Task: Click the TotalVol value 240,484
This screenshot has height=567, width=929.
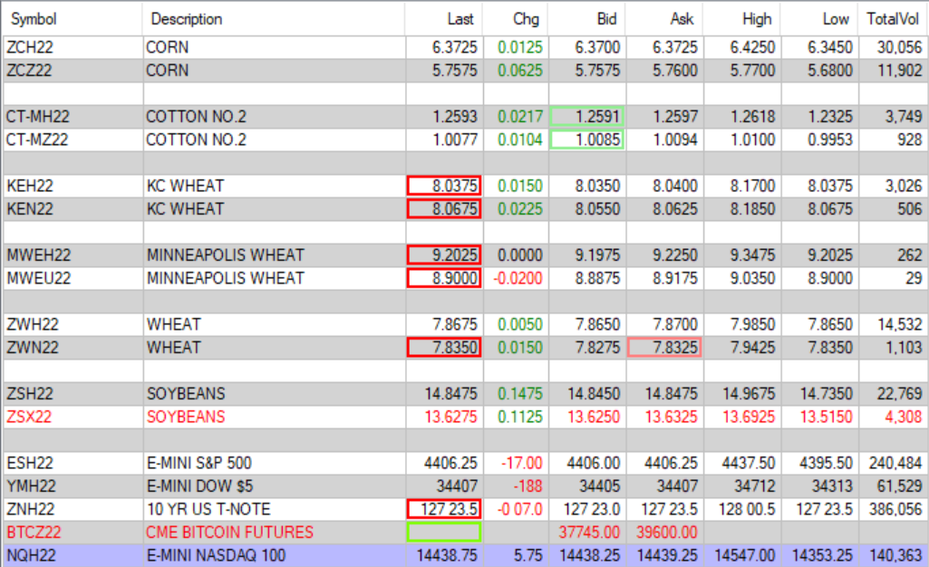Action: (895, 463)
